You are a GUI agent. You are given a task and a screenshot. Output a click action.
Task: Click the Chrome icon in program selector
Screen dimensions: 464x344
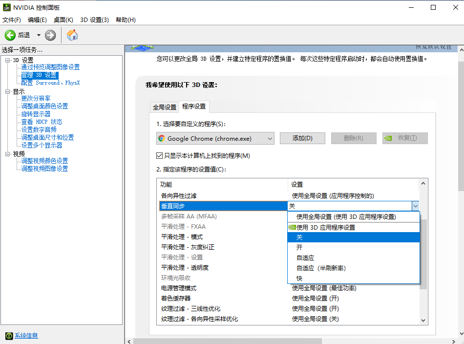click(x=162, y=138)
